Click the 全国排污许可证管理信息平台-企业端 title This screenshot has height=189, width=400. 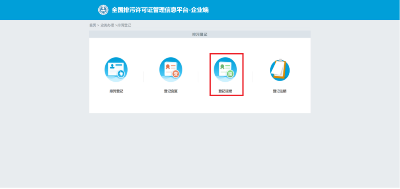[160, 10]
